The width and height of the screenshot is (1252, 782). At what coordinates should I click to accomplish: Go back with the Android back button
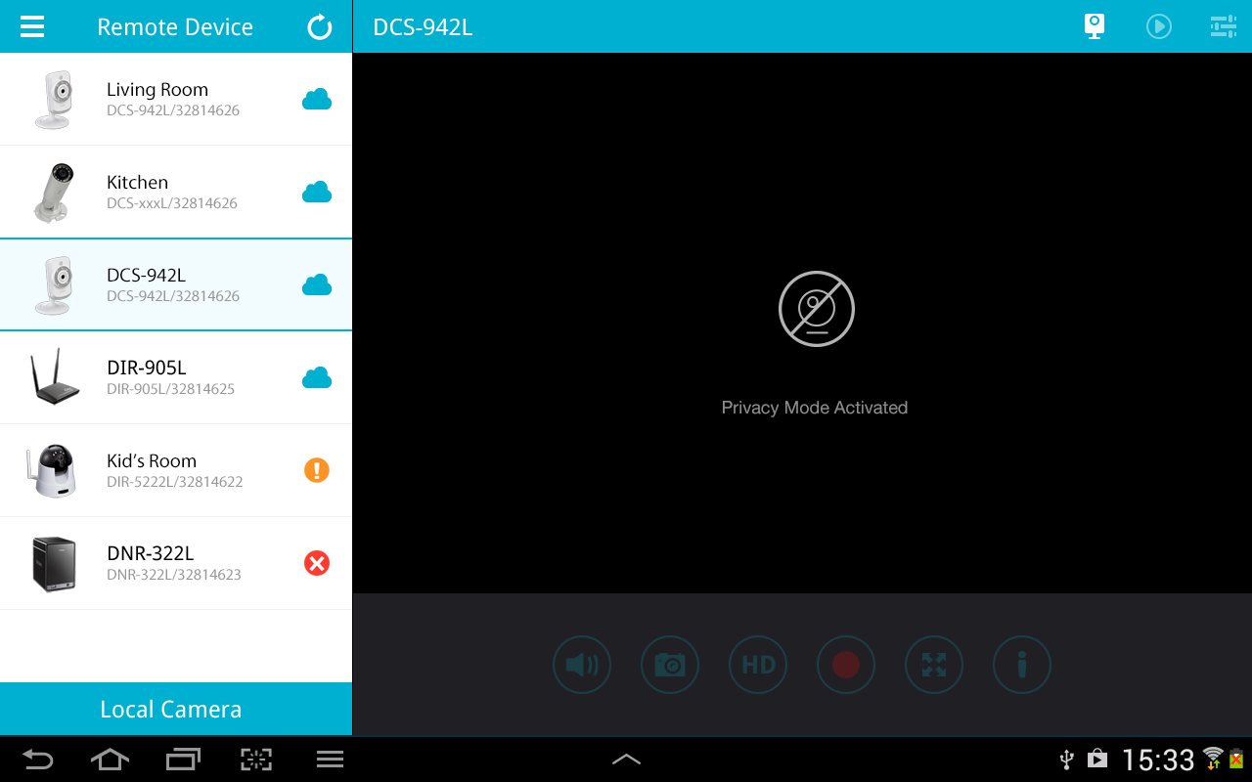pyautogui.click(x=37, y=760)
